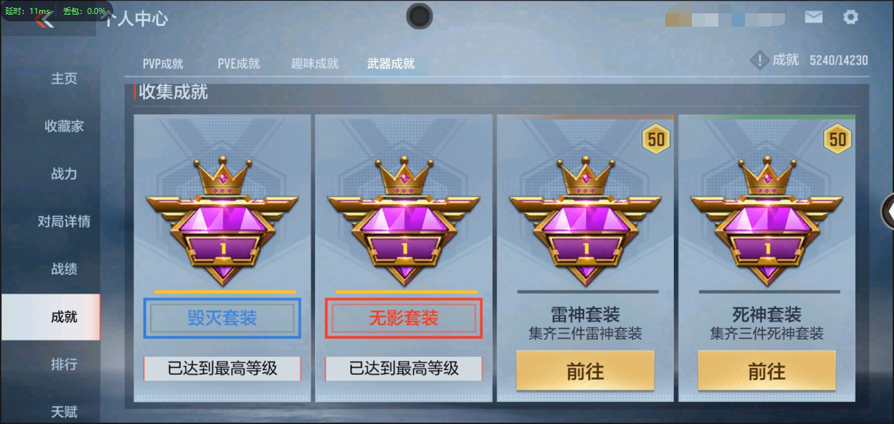
Task: Tap the 雷神套装 crown medal badge
Action: 585,220
